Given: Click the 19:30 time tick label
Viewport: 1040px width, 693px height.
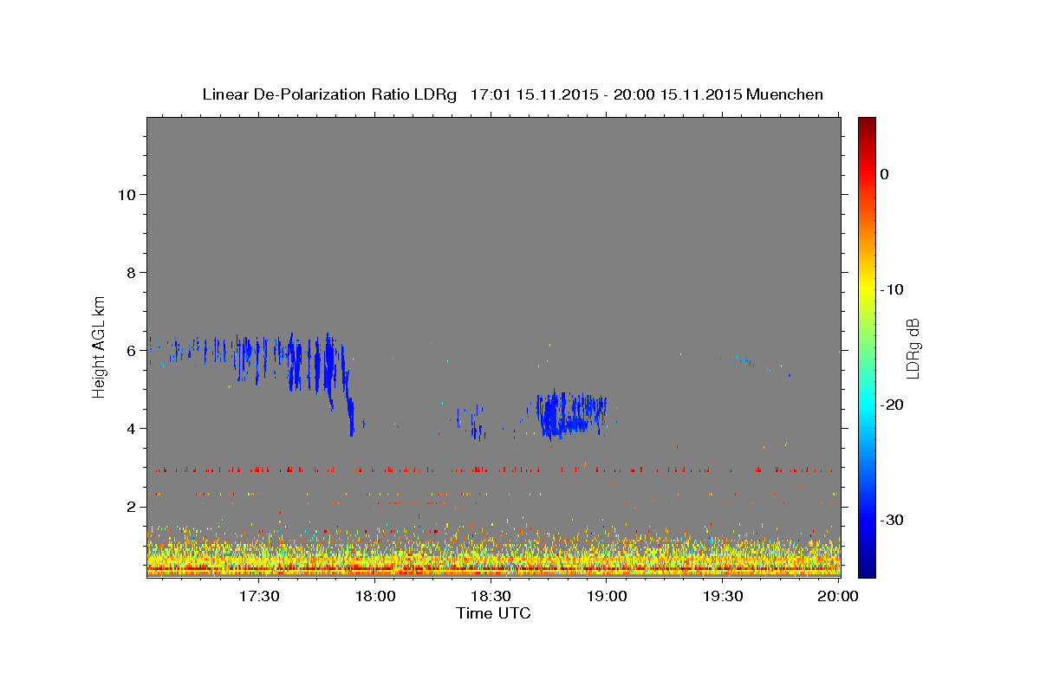Looking at the screenshot, I should (x=722, y=597).
